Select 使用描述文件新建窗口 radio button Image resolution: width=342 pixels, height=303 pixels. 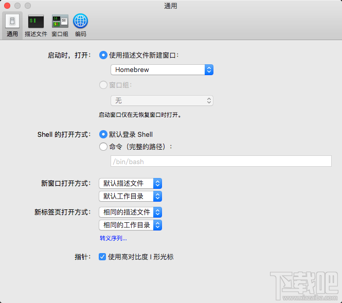pos(103,55)
